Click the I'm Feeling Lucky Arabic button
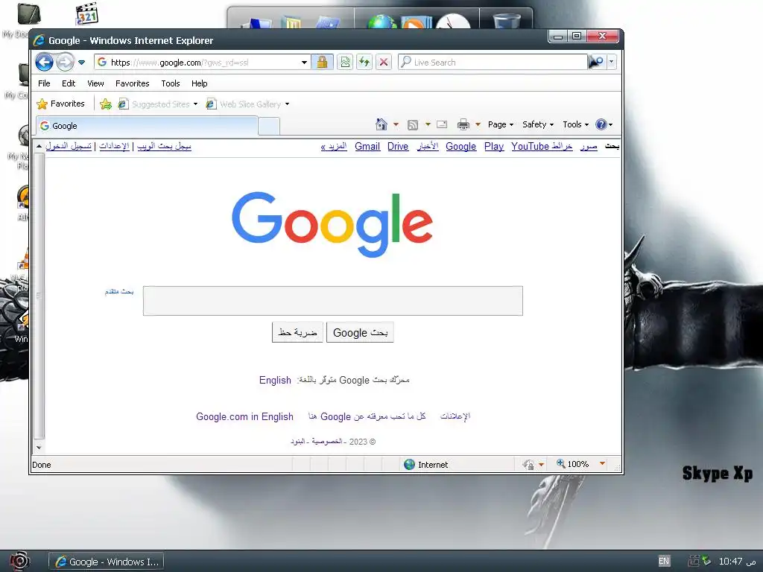Viewport: 763px width, 572px height. (297, 333)
